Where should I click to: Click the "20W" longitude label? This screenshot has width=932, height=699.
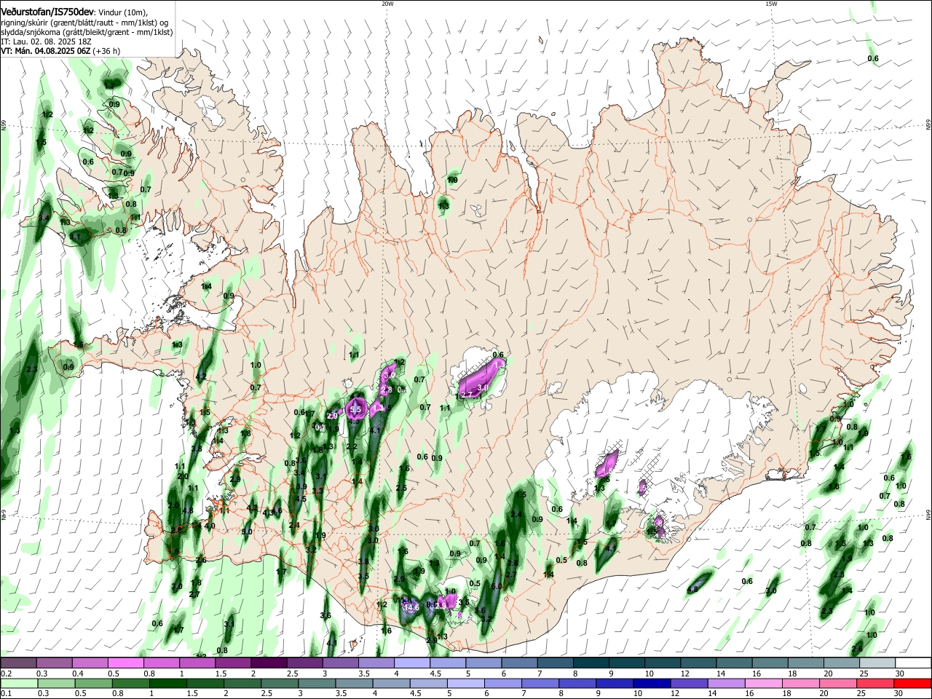387,4
